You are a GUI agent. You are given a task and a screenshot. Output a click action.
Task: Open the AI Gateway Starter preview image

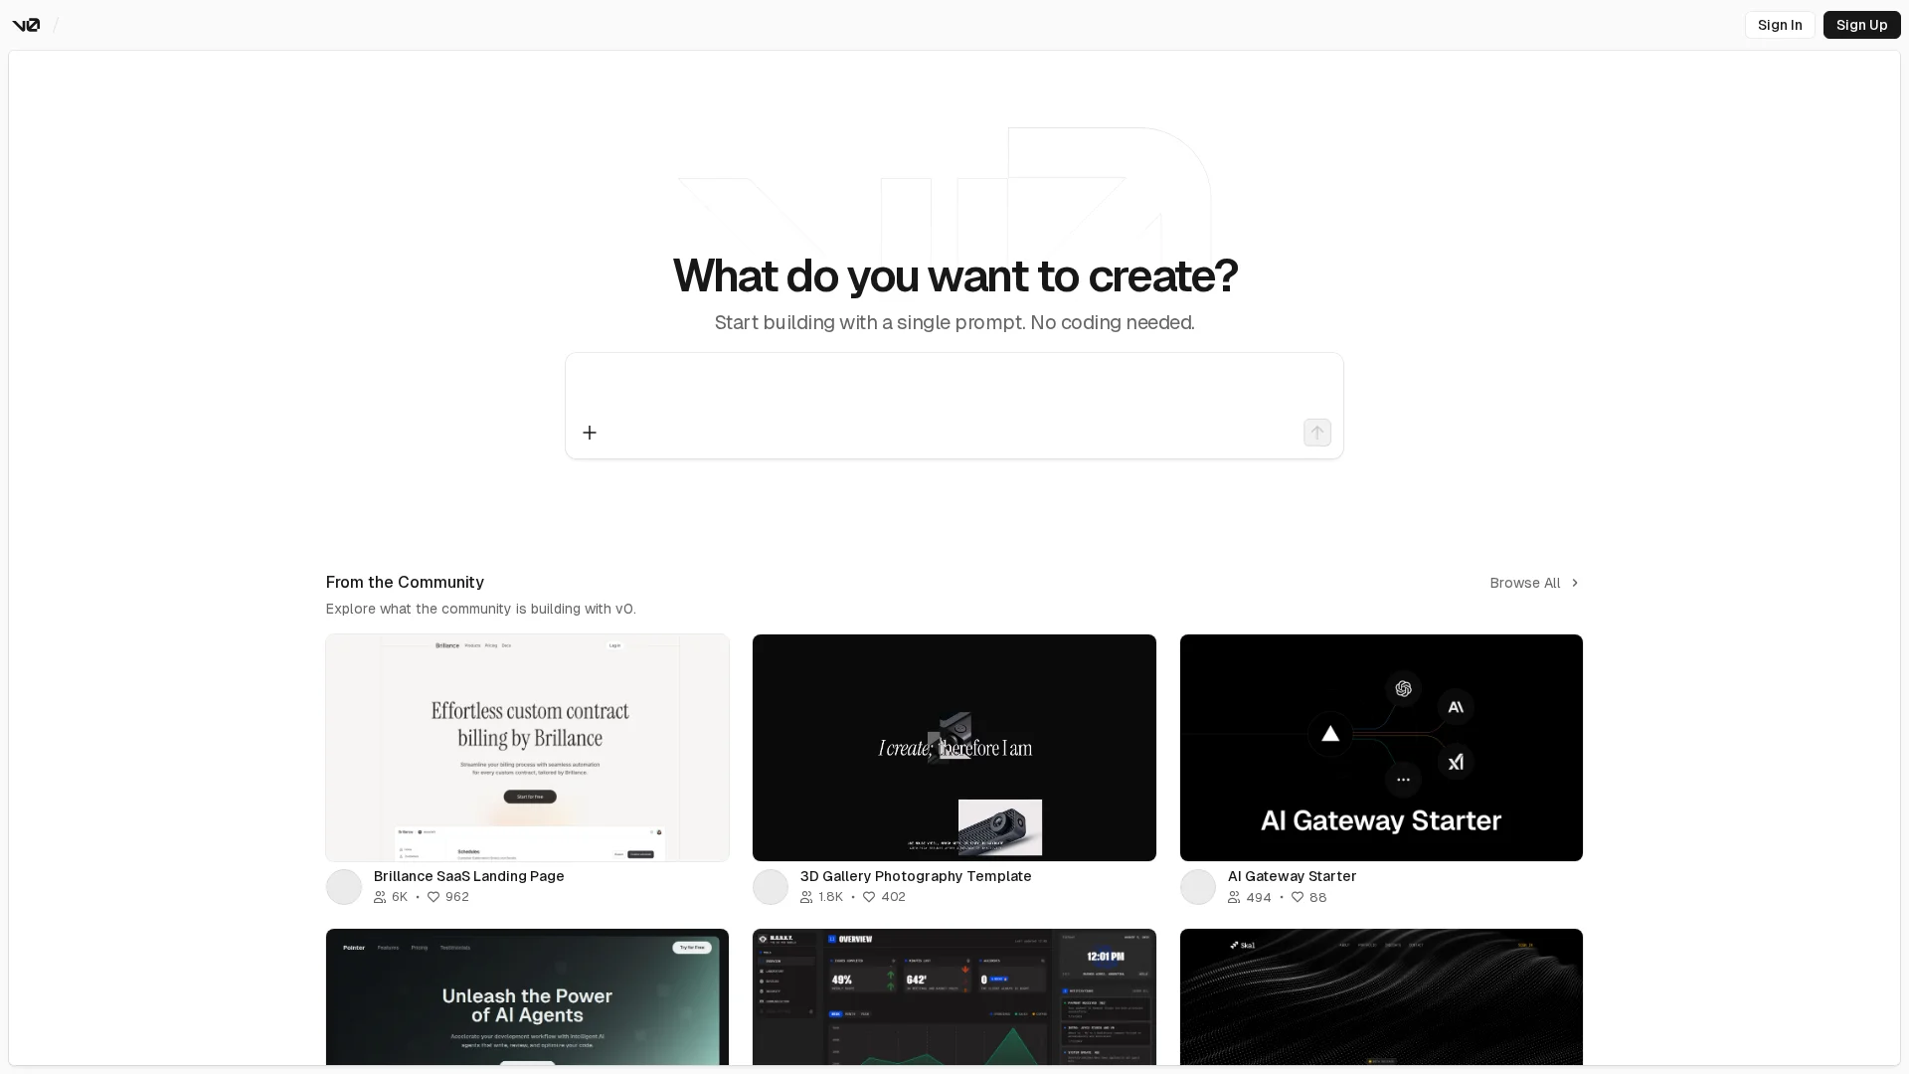(1381, 748)
